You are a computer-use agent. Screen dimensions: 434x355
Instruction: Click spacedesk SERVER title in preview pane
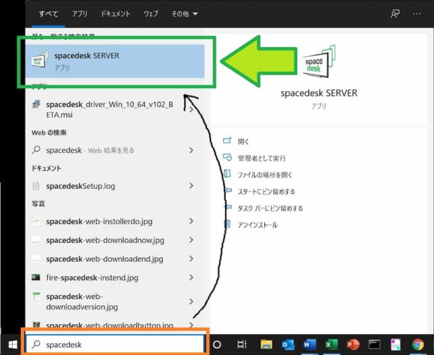(319, 93)
